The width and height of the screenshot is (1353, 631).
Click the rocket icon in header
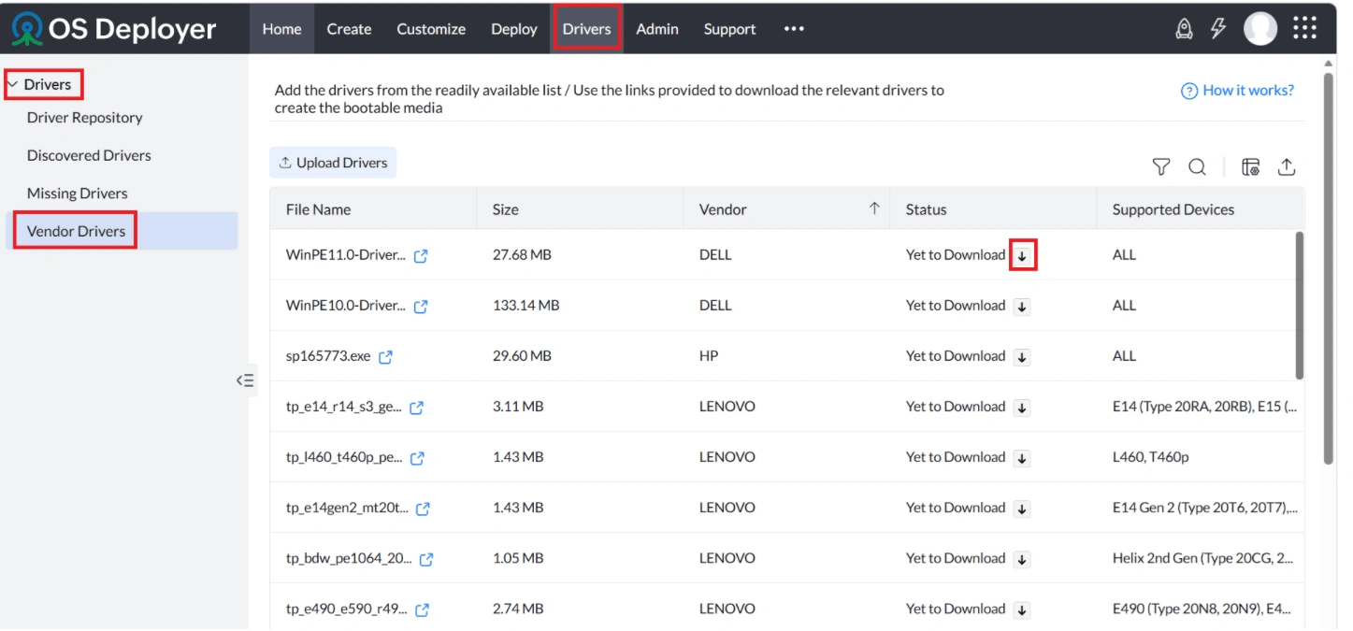pos(1184,29)
